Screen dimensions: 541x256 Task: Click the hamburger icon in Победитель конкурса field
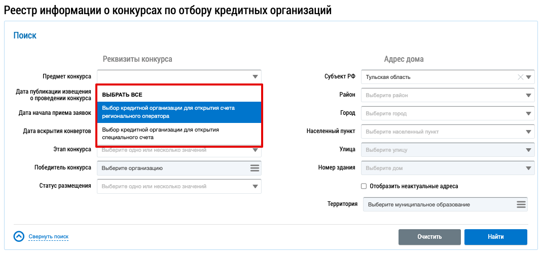255,168
